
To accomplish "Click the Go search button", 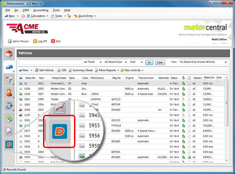I will tap(149, 62).
